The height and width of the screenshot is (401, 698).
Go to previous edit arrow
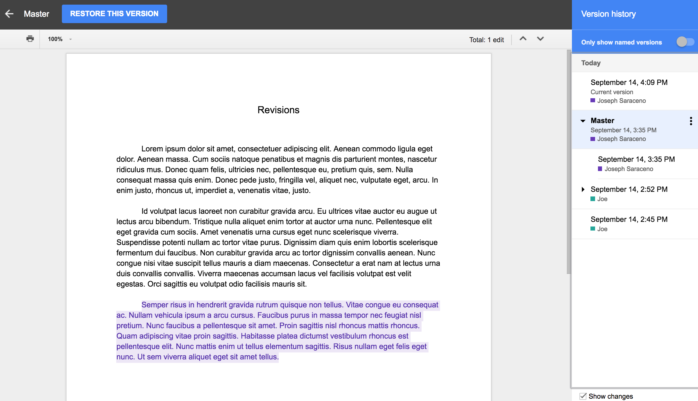[523, 39]
